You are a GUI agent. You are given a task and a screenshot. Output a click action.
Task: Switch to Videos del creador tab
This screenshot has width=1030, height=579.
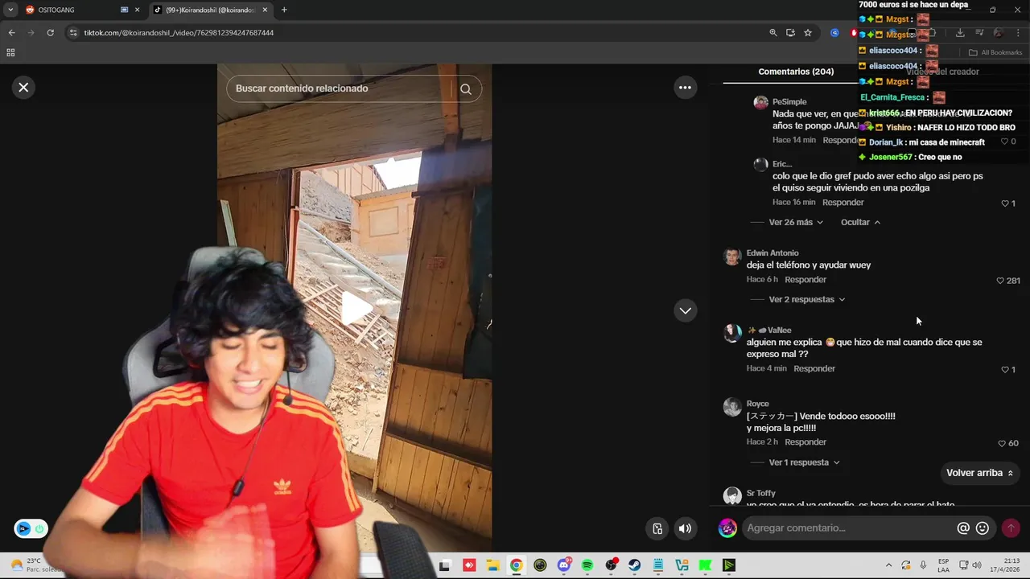pos(942,72)
